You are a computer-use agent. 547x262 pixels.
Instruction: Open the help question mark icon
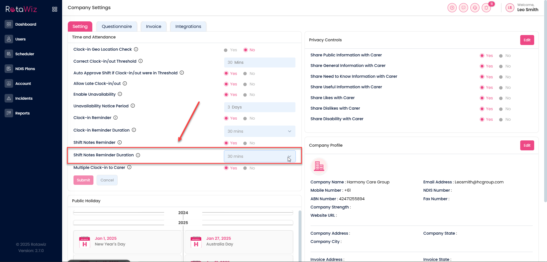click(x=452, y=8)
